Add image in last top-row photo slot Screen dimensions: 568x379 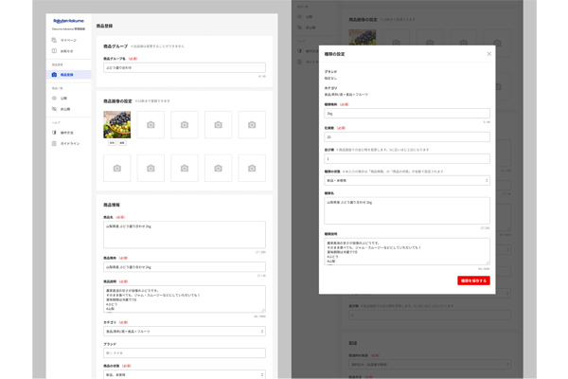pyautogui.click(x=252, y=124)
